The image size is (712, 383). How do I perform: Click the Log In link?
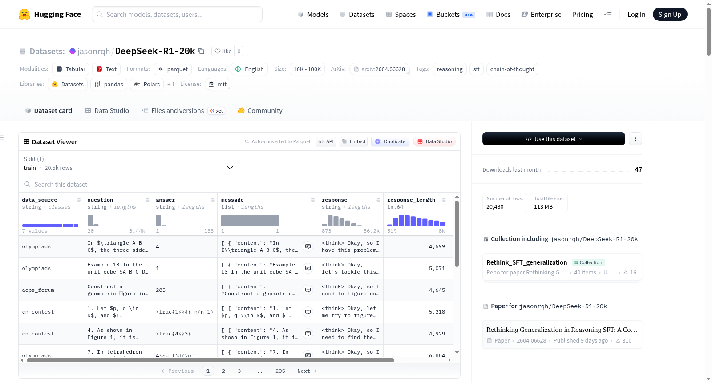(636, 14)
